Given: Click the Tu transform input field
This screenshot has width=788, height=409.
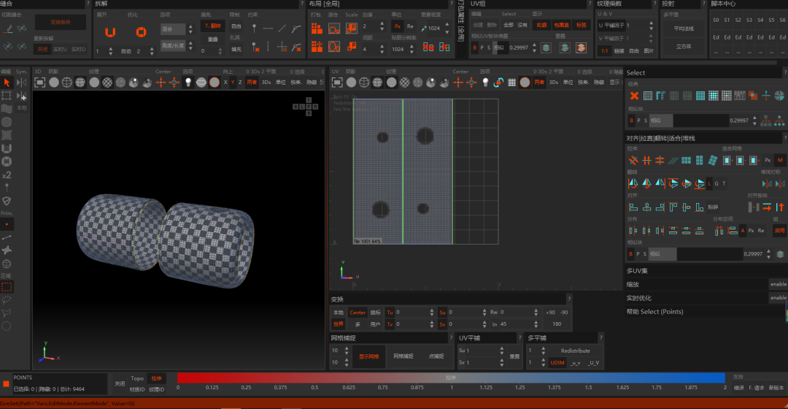Looking at the screenshot, I should coord(414,313).
